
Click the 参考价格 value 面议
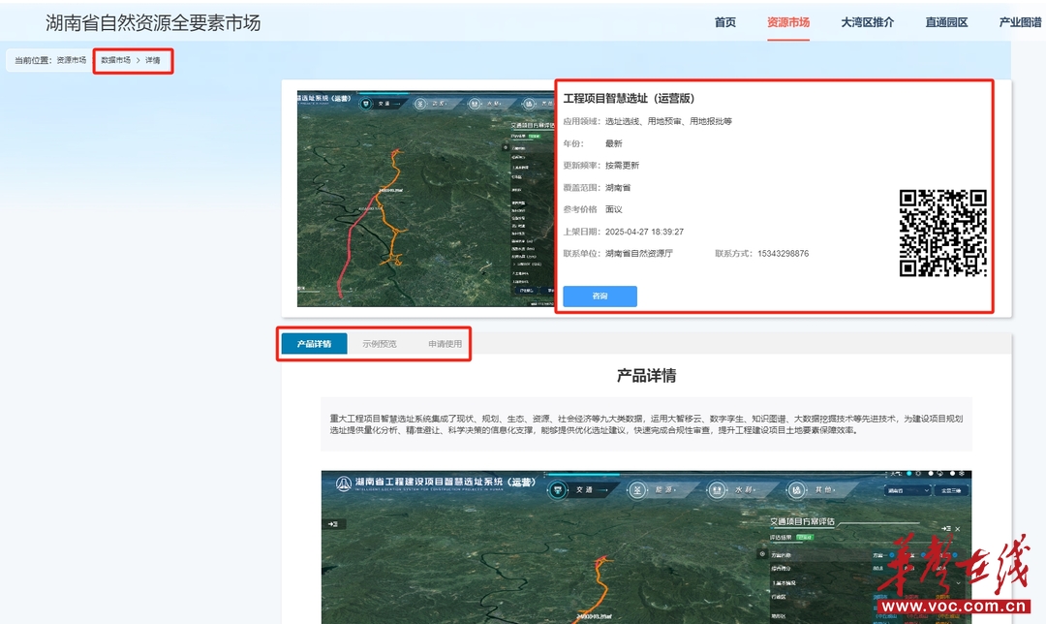(613, 209)
